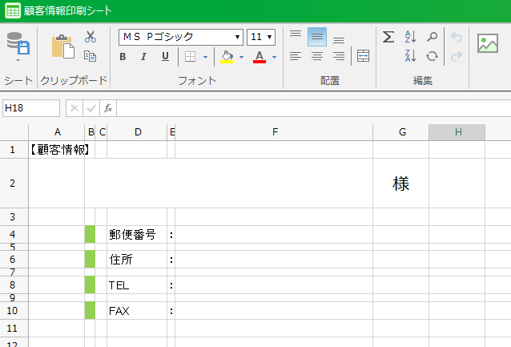Click the copy icon

pyautogui.click(x=91, y=55)
